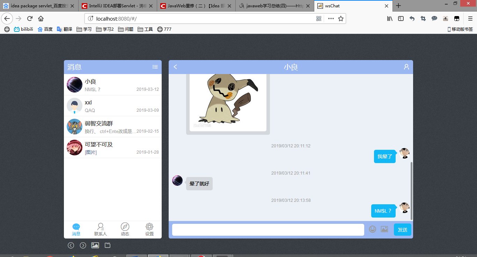Click the 晕了就好 message bubble
The width and height of the screenshot is (477, 257).
click(x=199, y=184)
